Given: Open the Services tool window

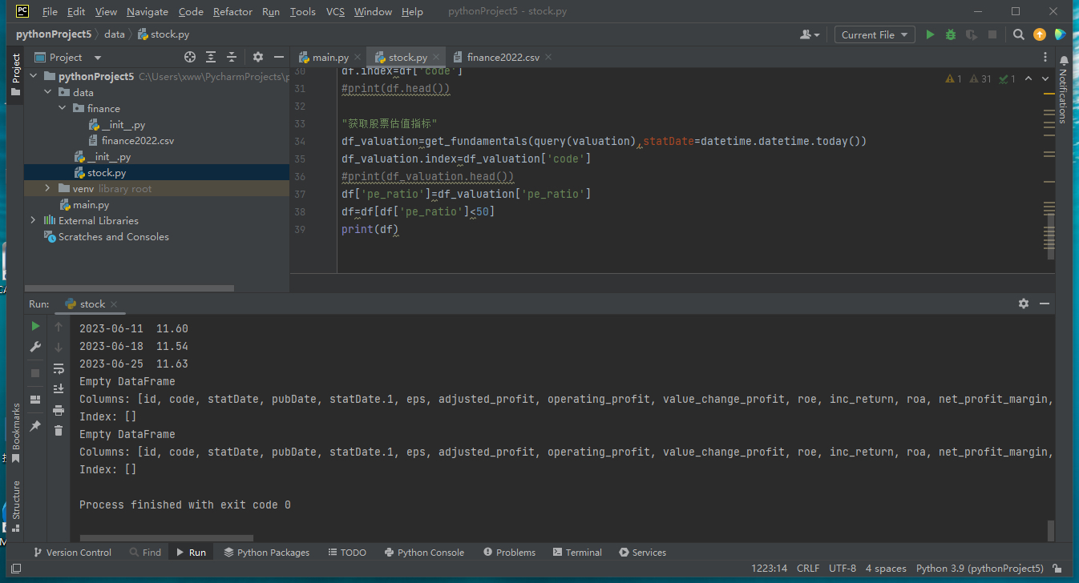Looking at the screenshot, I should (x=642, y=553).
